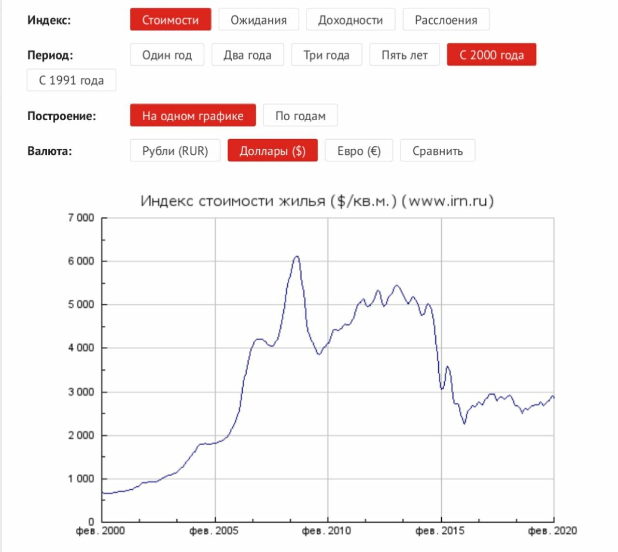Image resolution: width=618 pixels, height=552 pixels.
Task: Click the 1 000 y-axis label
Action: pos(81,479)
